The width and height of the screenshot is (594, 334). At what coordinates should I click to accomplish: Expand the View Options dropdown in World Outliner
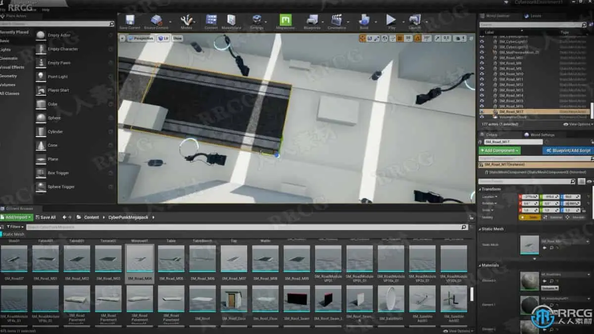point(580,124)
